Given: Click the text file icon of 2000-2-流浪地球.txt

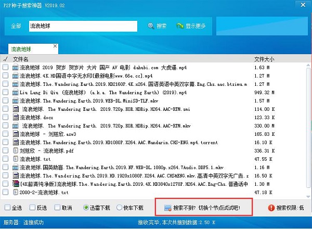Looking at the screenshot, I should (x=15, y=193).
